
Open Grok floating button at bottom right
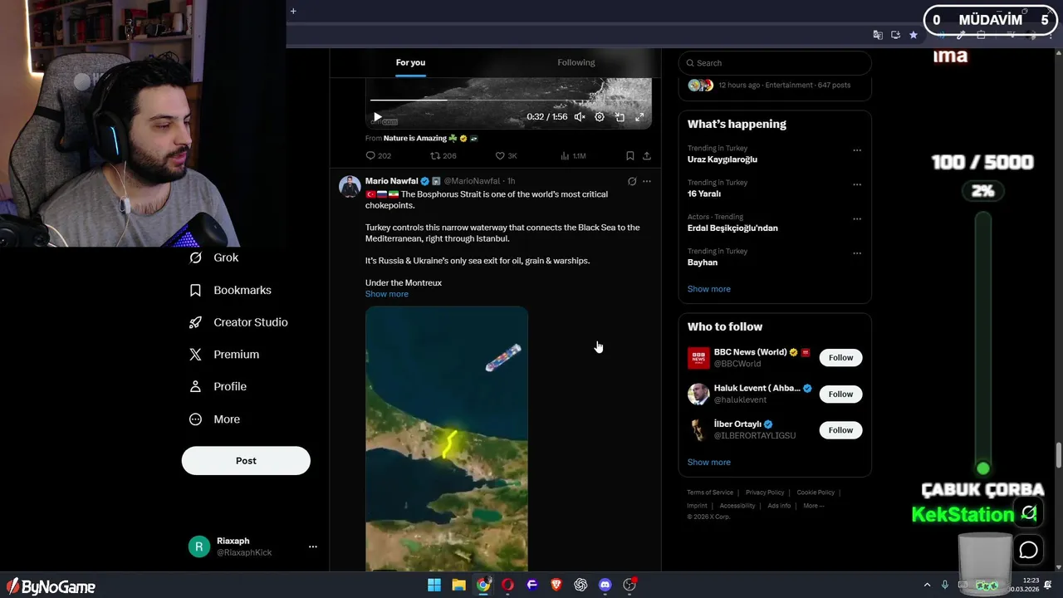tap(1029, 513)
